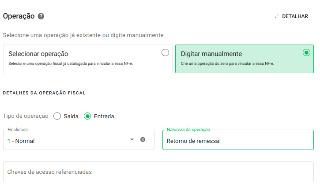Toggle the green radio in Digitar manualmente card
Viewport: 320px width, 195px height.
306,52
